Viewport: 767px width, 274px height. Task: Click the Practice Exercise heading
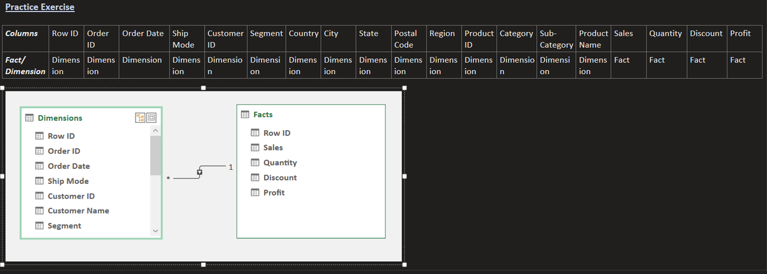pos(40,8)
